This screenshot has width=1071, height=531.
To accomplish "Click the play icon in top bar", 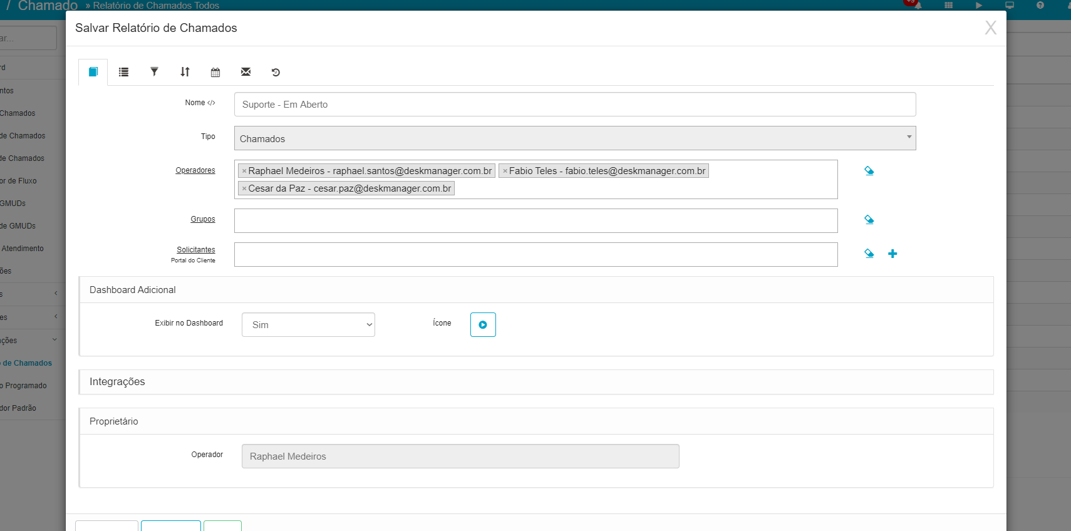I will click(979, 5).
